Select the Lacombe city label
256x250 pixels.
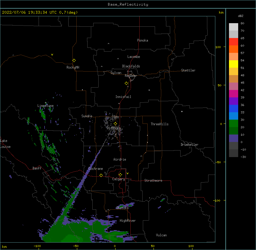134,57
